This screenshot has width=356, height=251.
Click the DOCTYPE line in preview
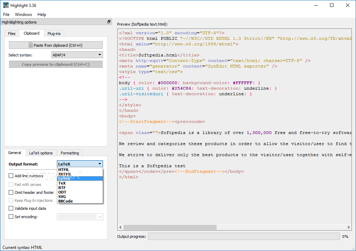coord(235,38)
